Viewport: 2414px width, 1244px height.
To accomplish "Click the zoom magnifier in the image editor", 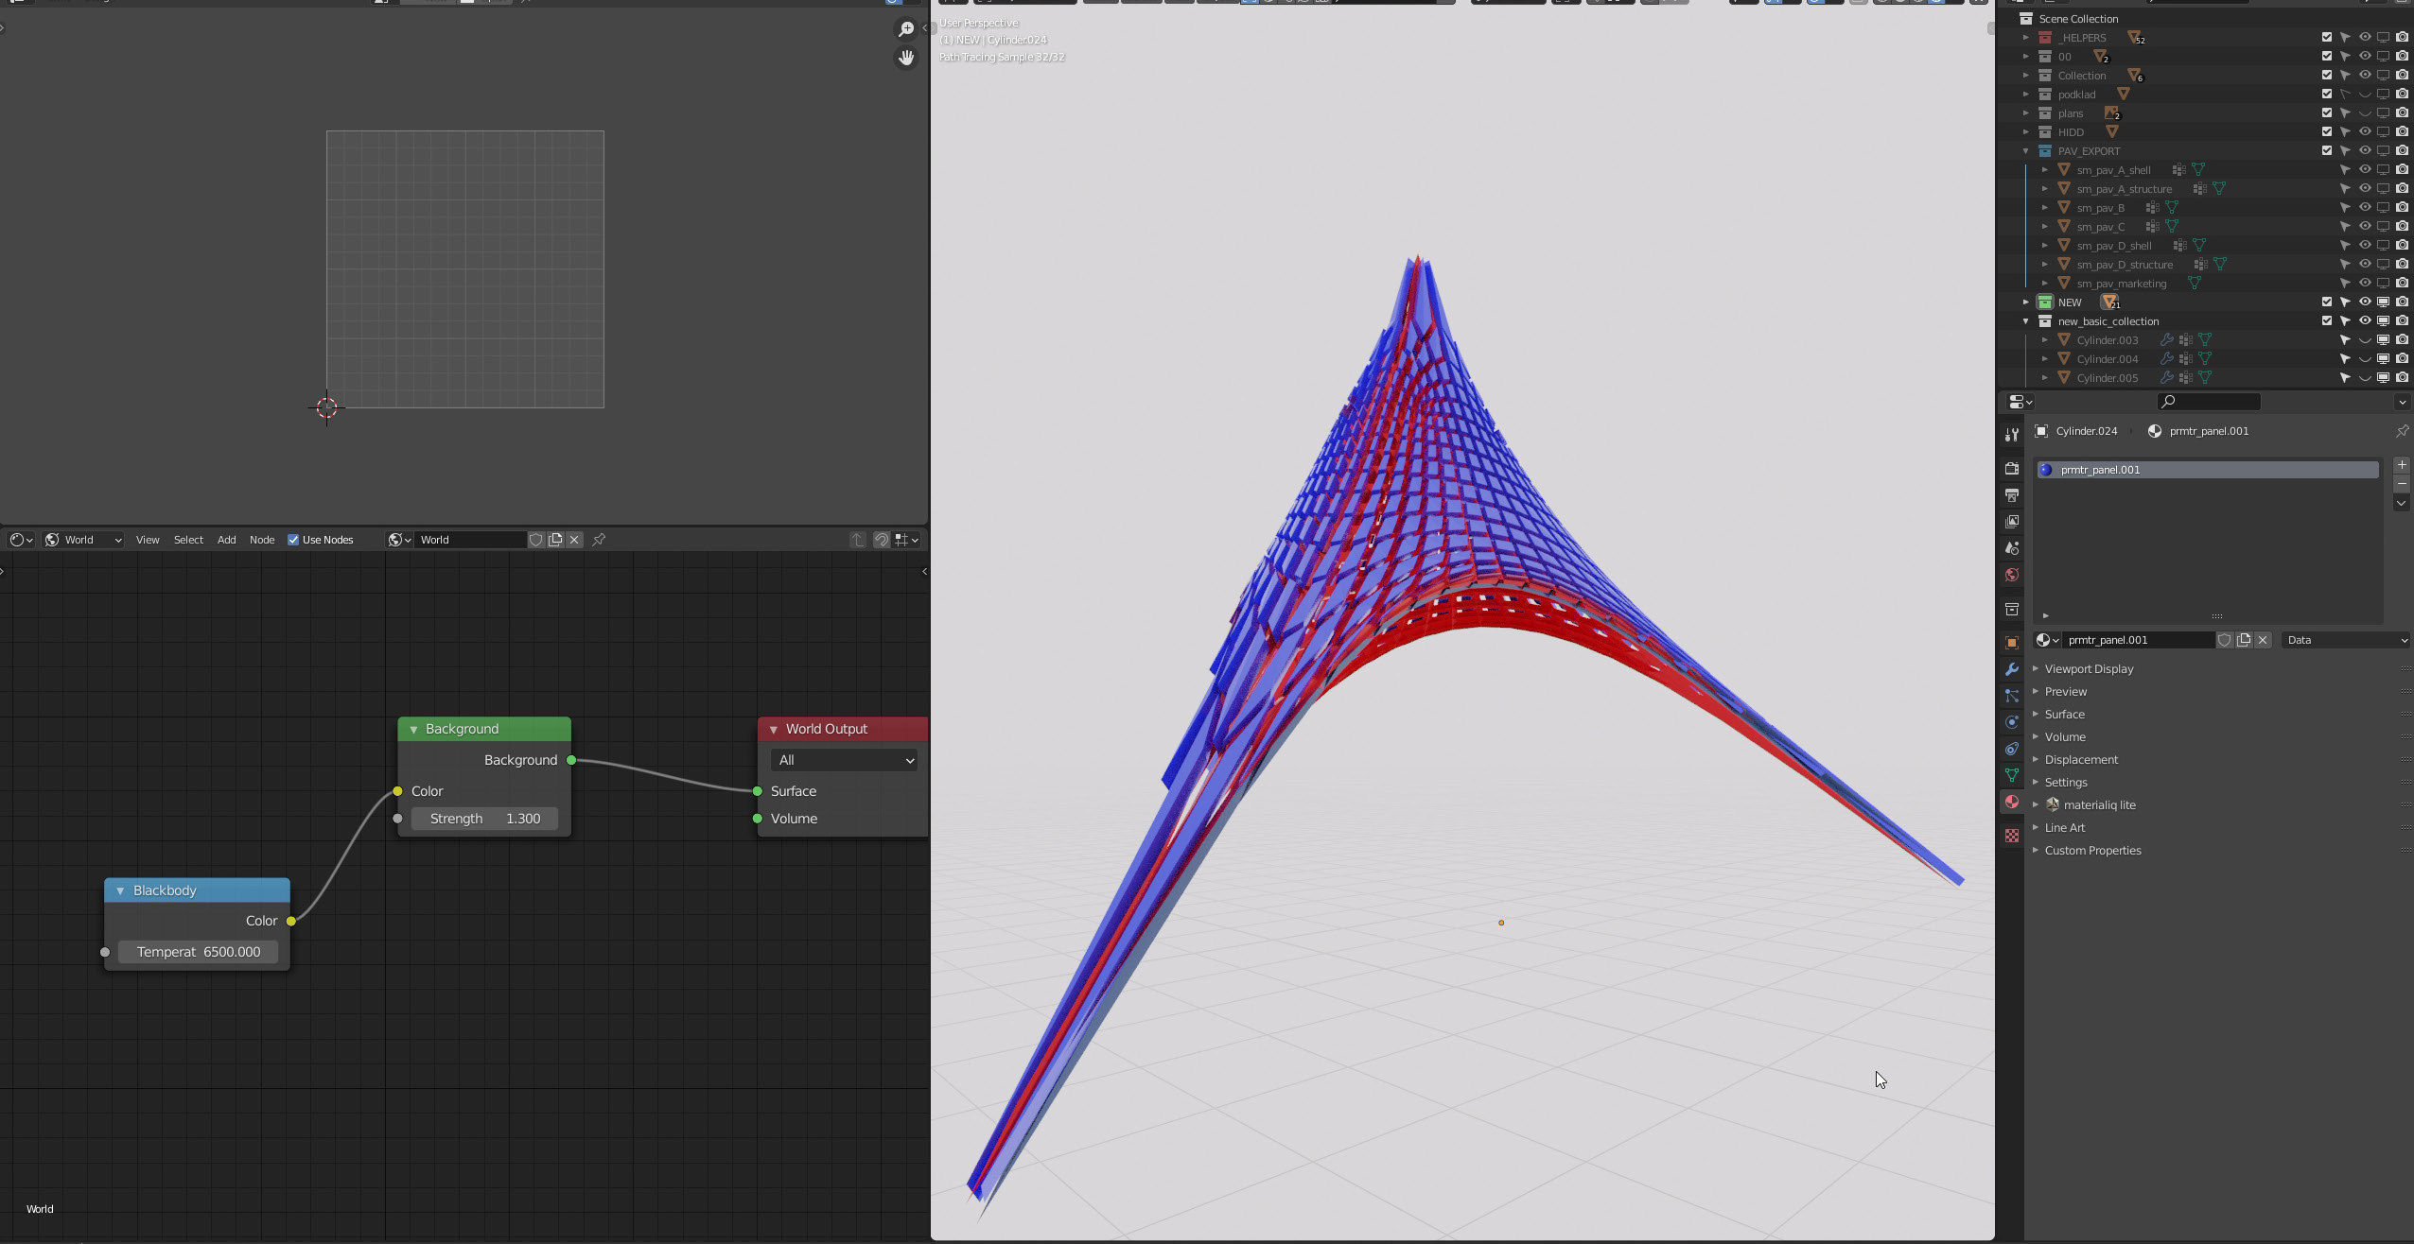I will 905,29.
